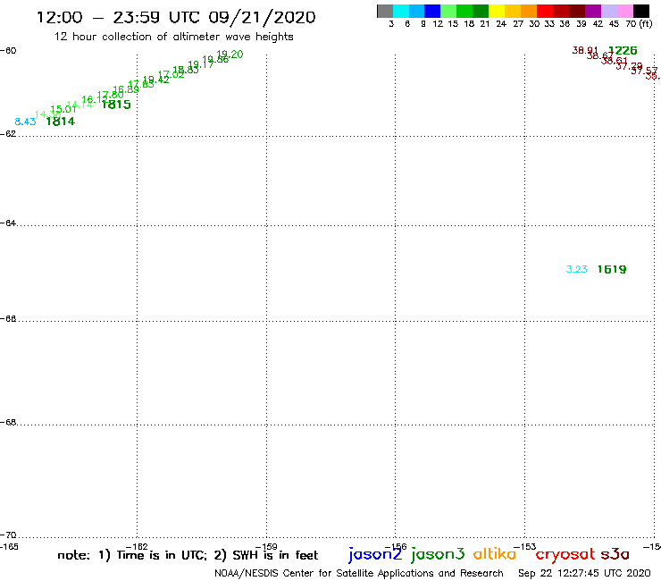Click the '-159' longitude axis label

pos(266,547)
